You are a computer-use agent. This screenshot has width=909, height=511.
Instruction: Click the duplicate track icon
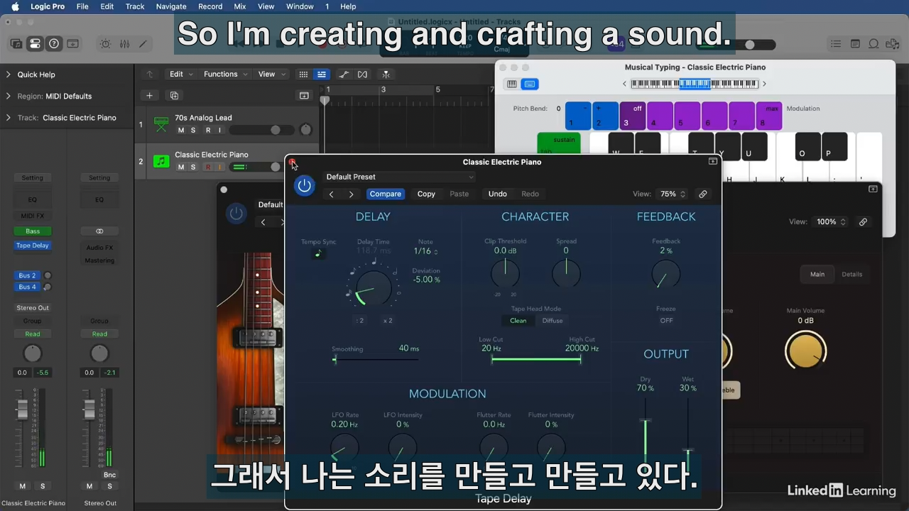tap(174, 95)
